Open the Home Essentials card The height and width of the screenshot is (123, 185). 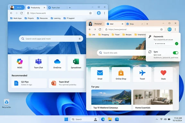click(x=153, y=100)
